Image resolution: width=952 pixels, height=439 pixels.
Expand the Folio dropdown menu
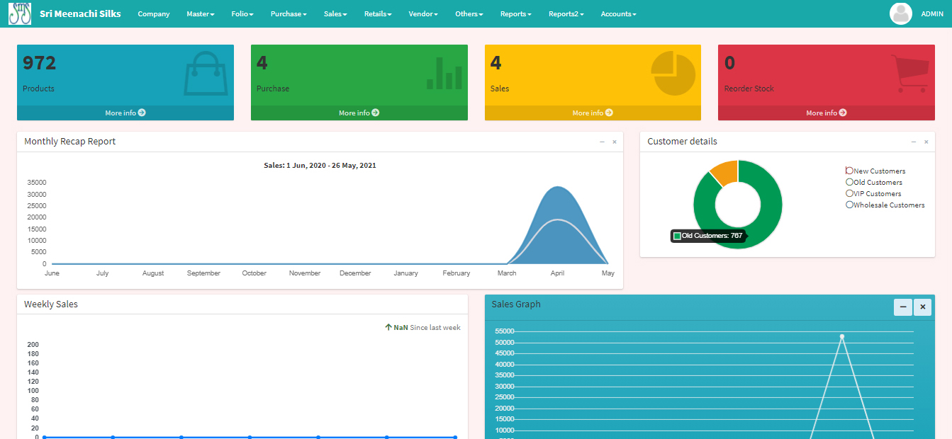tap(242, 14)
